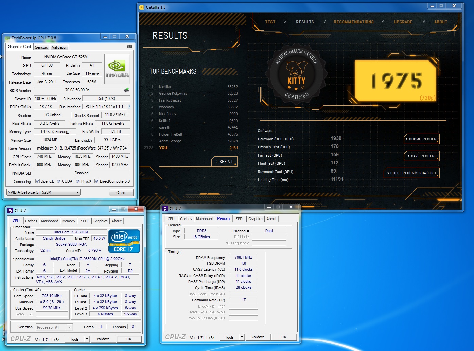Click the YOU ranking row 2434
Viewport: 474px width, 351px height.
[x=191, y=148]
